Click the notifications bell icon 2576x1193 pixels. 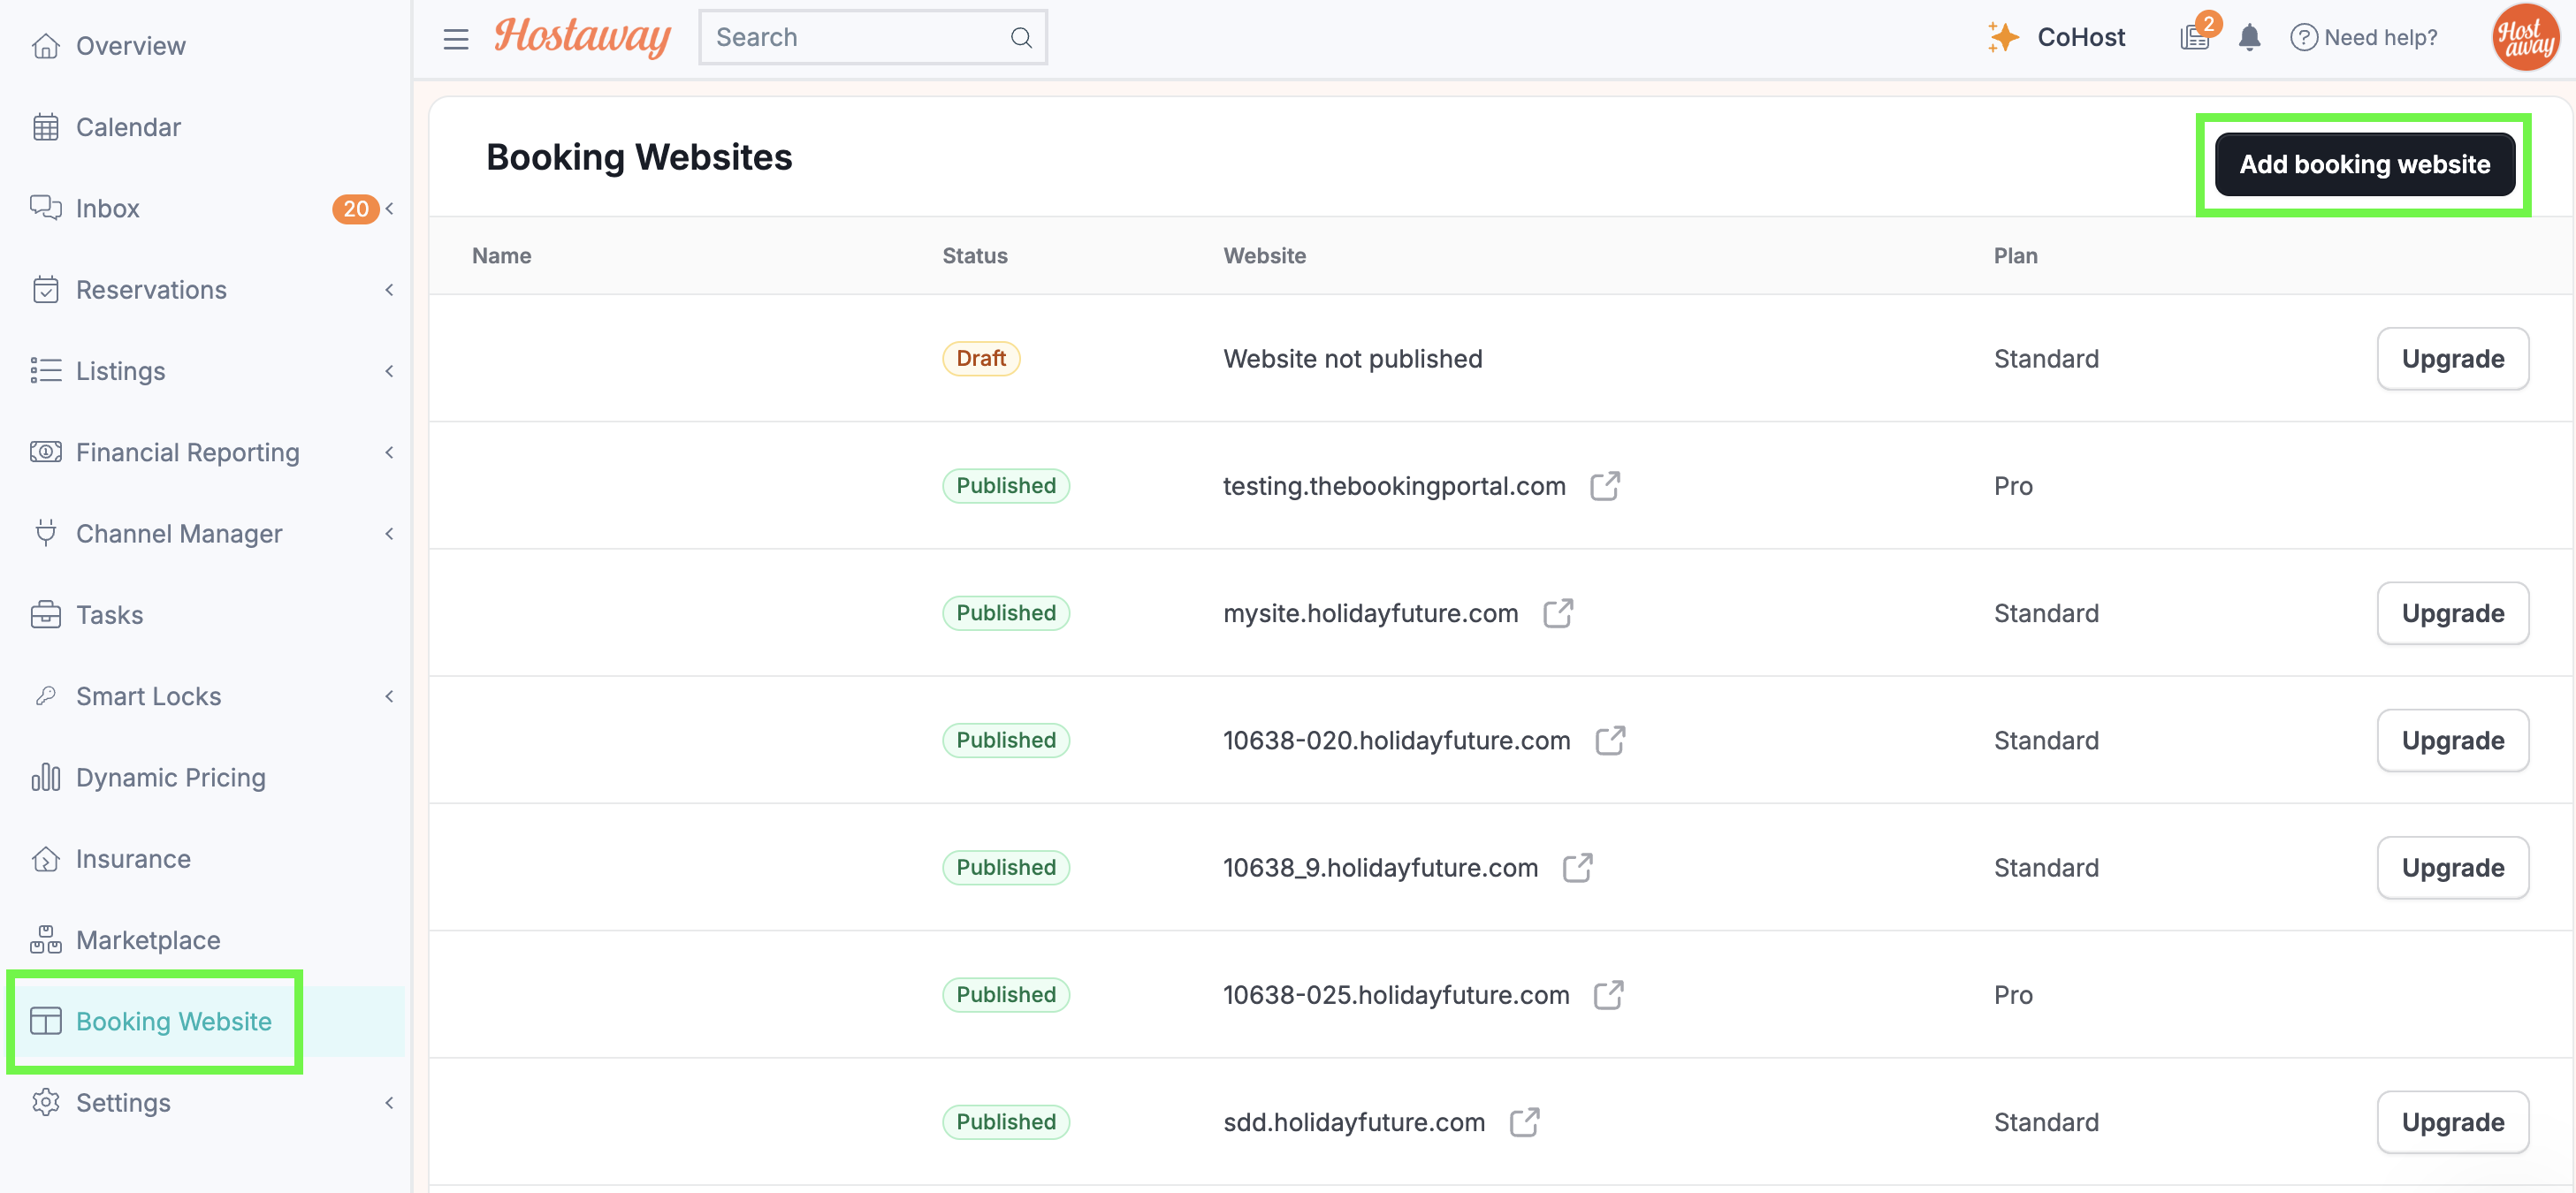[2249, 38]
